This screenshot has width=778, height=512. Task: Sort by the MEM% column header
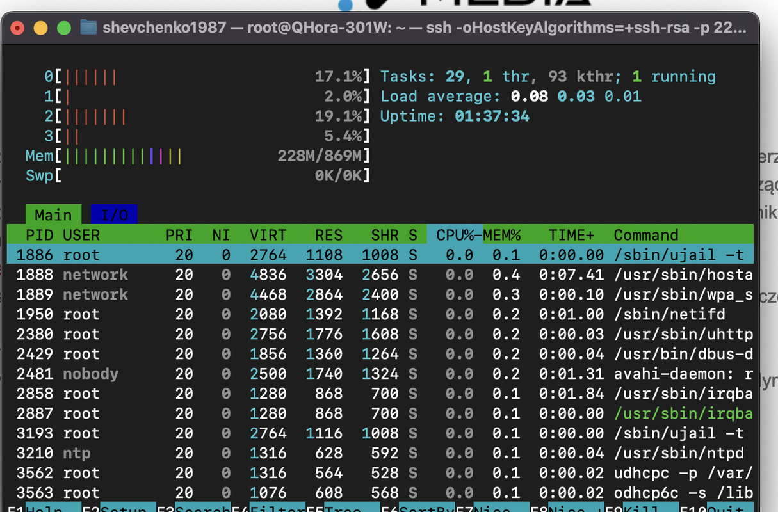click(x=502, y=235)
